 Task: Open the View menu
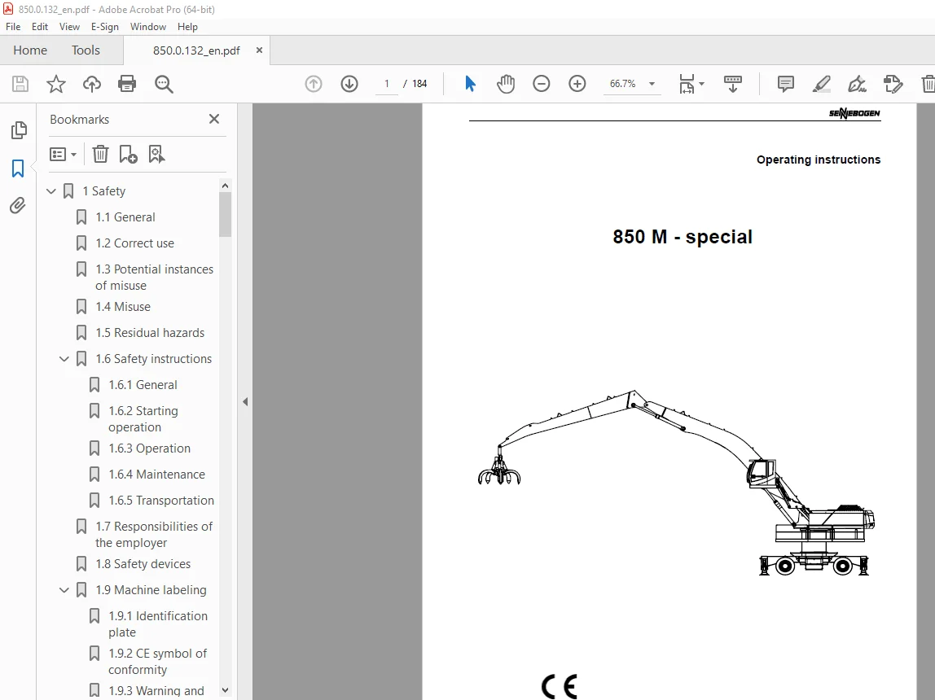69,27
